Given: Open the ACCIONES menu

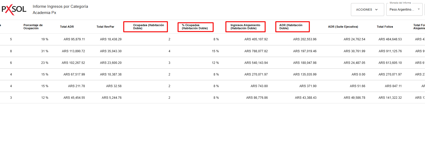Looking at the screenshot, I should pos(367,9).
